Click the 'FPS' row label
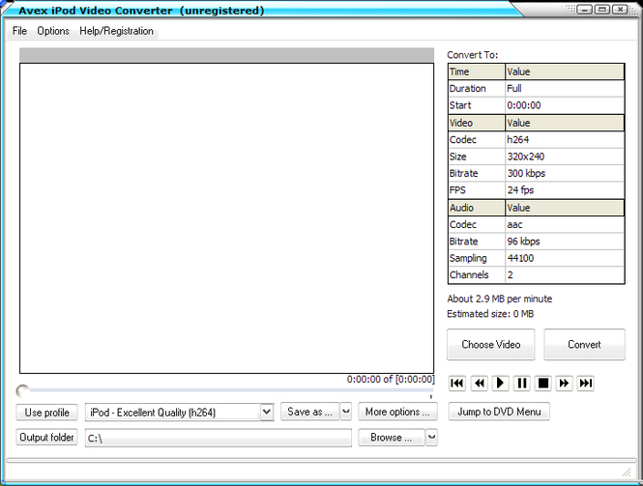Viewport: 643px width, 486px height. (477, 190)
